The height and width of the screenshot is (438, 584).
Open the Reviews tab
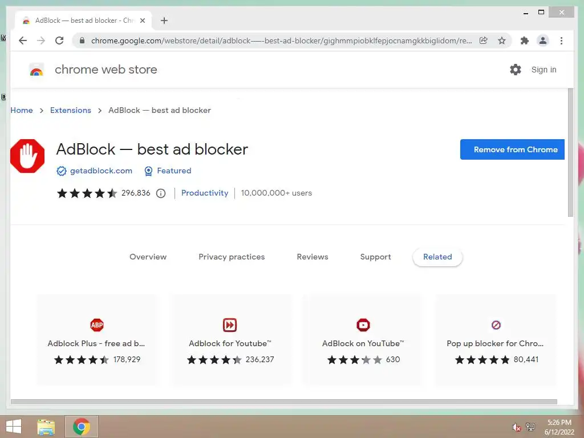point(313,257)
